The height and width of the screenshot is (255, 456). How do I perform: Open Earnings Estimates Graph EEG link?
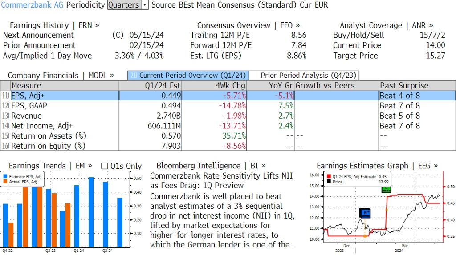point(377,166)
